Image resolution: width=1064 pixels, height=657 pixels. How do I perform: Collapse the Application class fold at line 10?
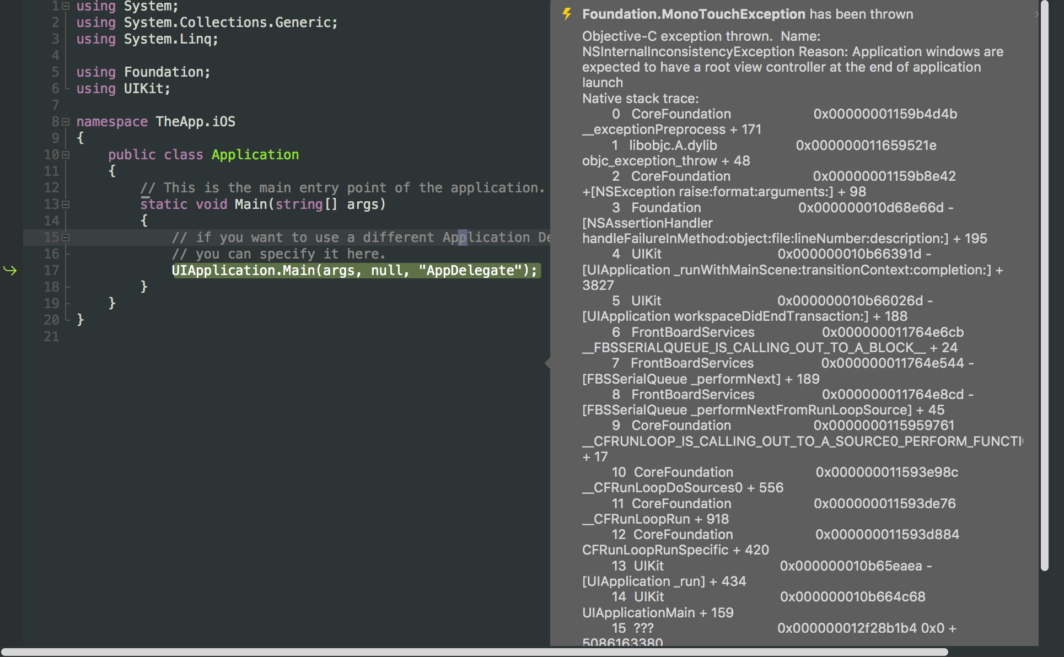66,155
